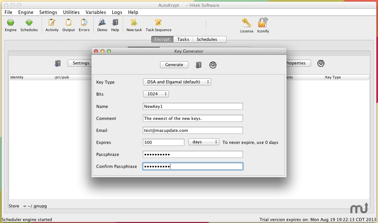Create a New task from toolbar
378x223 pixels.
pos(134,23)
